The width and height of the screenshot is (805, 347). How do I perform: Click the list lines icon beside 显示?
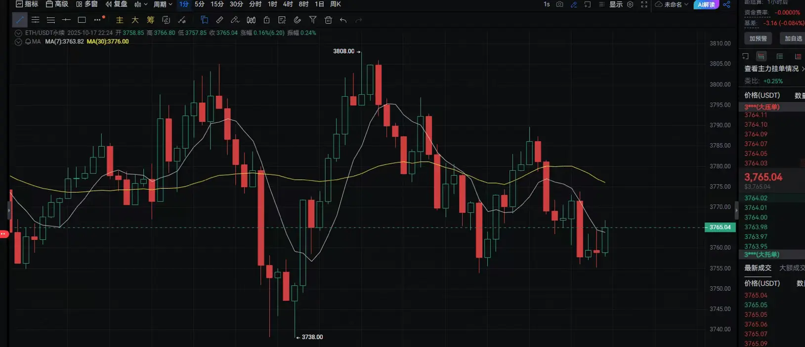click(601, 4)
